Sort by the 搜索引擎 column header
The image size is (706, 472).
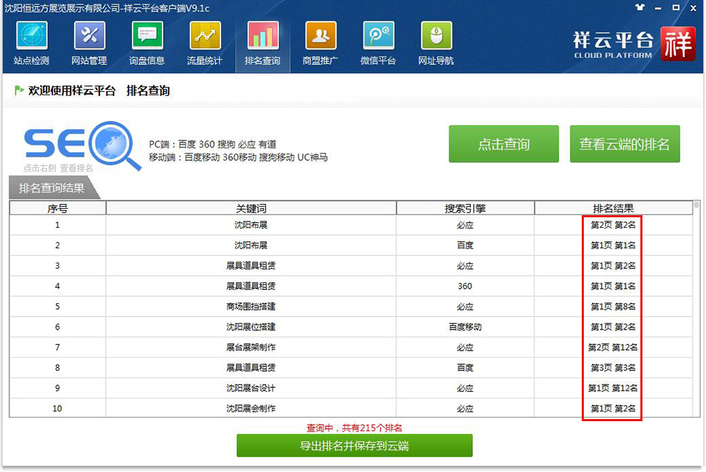click(x=465, y=208)
